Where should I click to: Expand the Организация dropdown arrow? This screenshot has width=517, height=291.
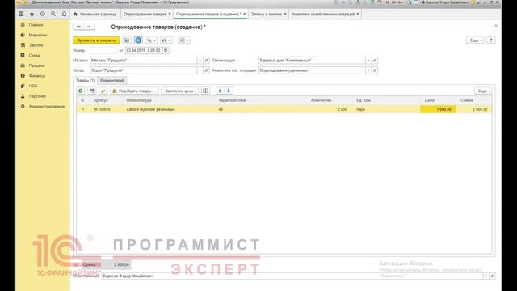tap(368, 61)
